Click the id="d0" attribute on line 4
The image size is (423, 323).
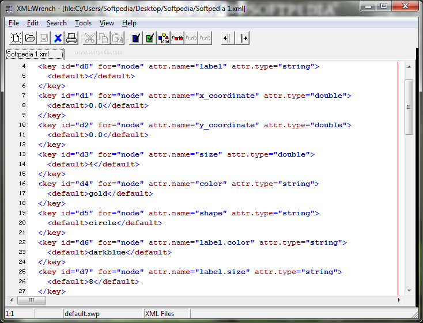[77, 66]
